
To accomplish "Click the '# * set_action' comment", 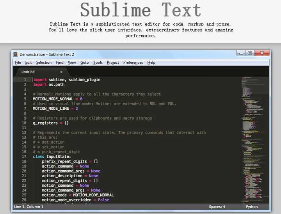I will pyautogui.click(x=48, y=142).
